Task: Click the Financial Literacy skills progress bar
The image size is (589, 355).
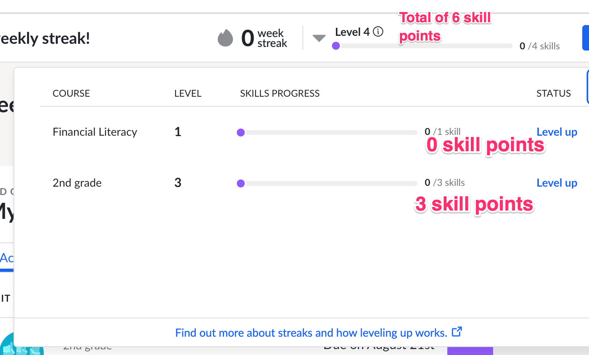Action: [330, 133]
